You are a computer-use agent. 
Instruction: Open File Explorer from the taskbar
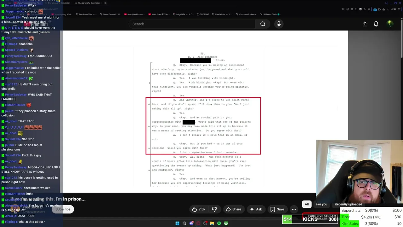[212, 223]
